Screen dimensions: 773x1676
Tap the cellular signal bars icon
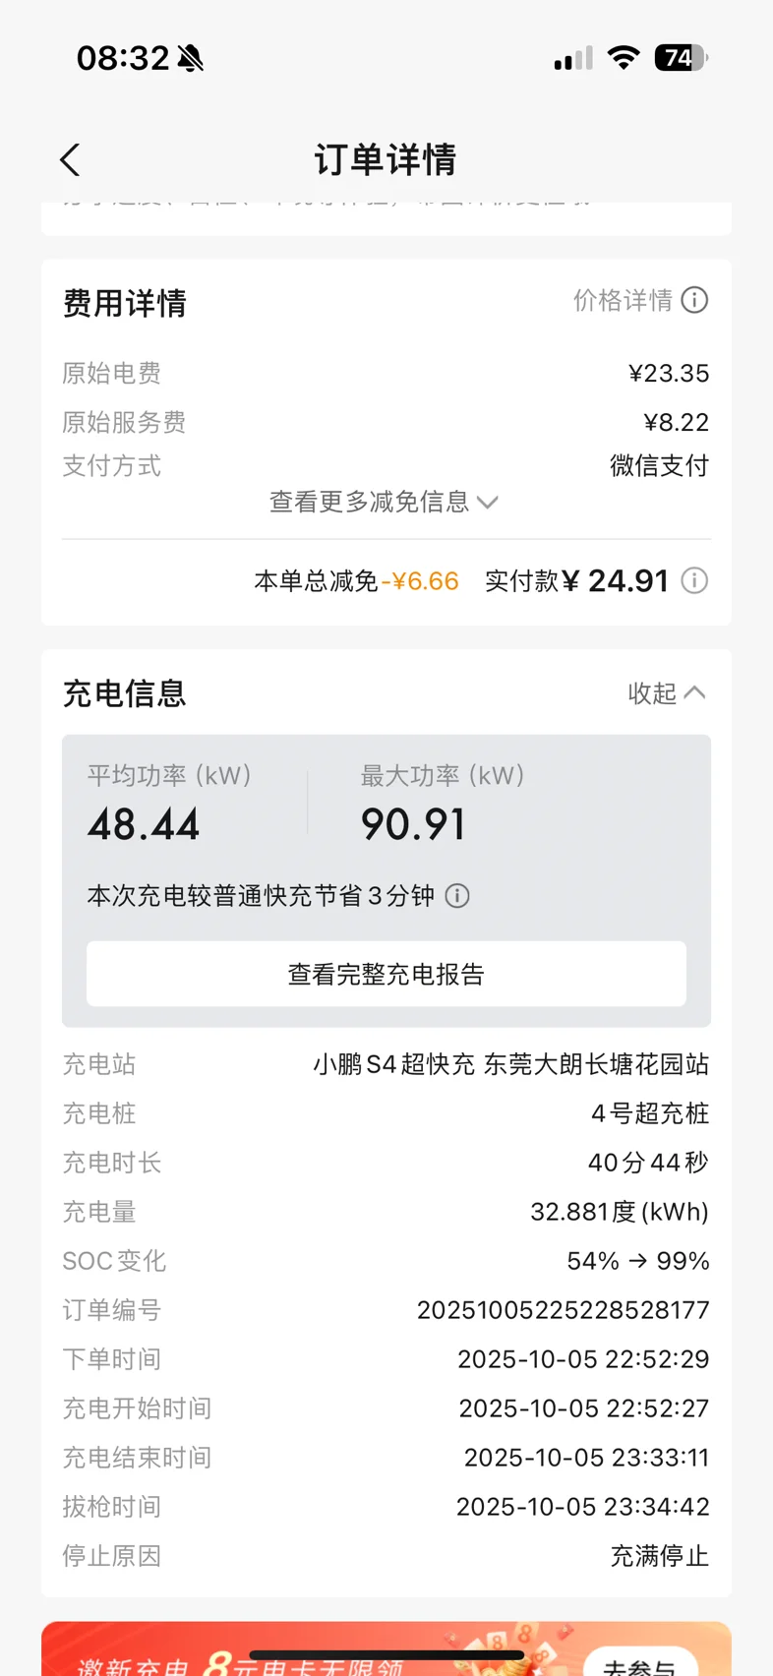[x=573, y=59]
